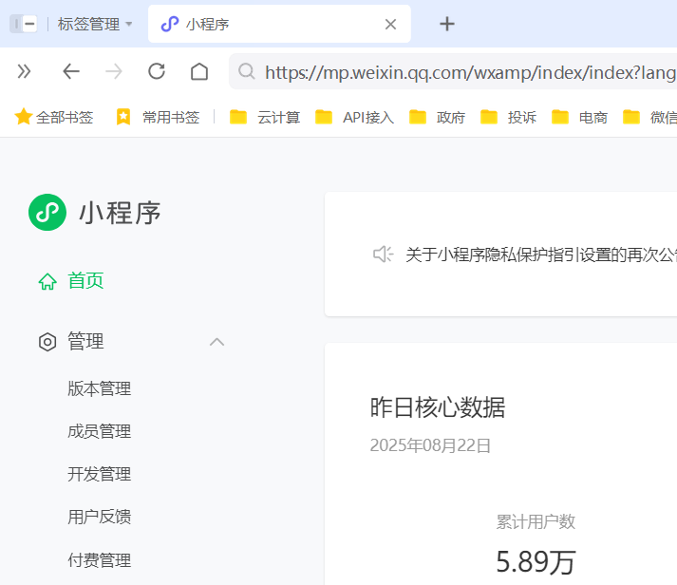
Task: Open 付费管理 in the sidebar
Action: [x=100, y=560]
